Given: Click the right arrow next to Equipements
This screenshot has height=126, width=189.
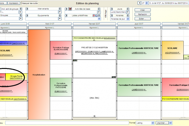Looking at the screenshot, I should pyautogui.click(x=60, y=16).
